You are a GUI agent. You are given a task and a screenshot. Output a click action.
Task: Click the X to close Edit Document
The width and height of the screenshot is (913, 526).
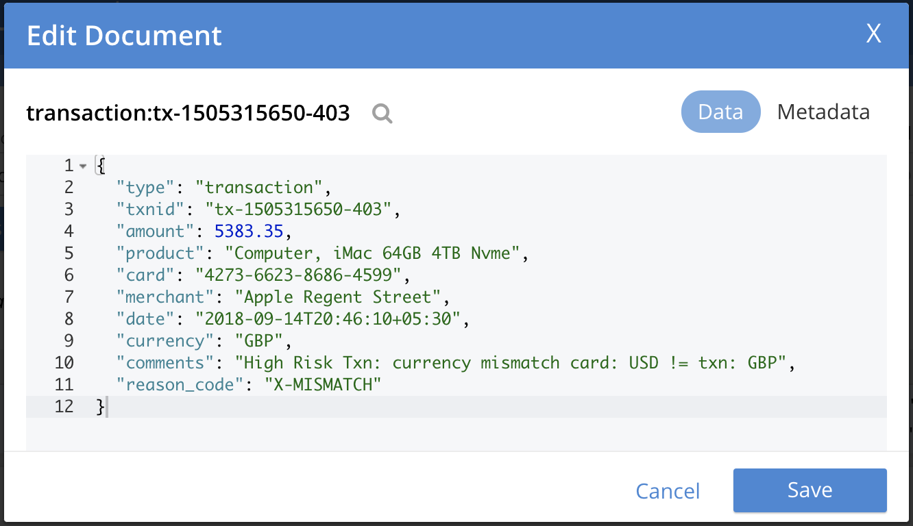pyautogui.click(x=873, y=34)
